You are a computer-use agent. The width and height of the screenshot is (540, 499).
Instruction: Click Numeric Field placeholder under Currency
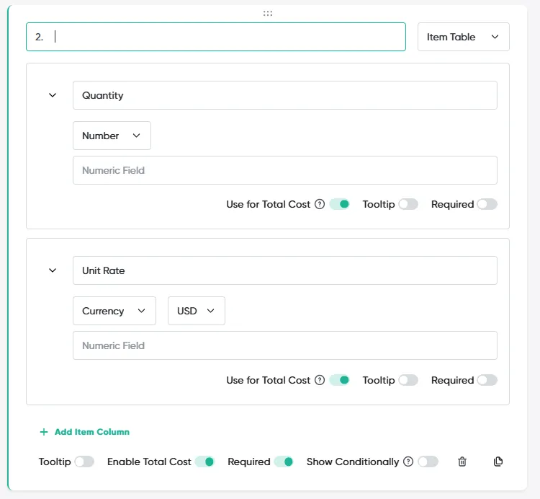285,345
